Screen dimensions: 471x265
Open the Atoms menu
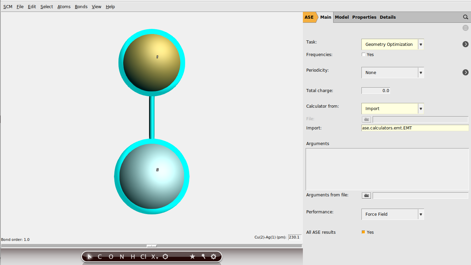click(x=64, y=7)
